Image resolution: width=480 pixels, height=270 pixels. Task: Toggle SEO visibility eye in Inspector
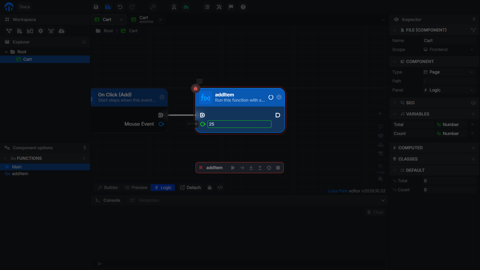point(473,103)
